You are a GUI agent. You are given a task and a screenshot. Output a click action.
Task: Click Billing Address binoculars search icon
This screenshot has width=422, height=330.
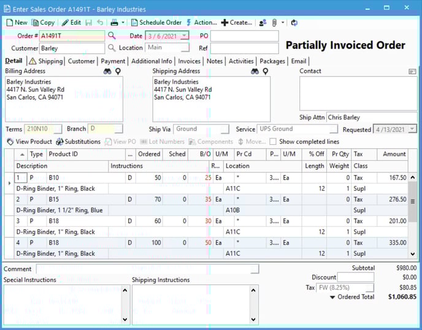click(x=107, y=71)
